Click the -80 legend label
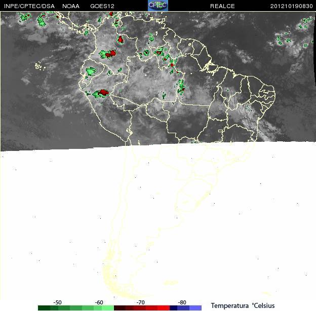The height and width of the screenshot is (311, 316). coord(182,302)
